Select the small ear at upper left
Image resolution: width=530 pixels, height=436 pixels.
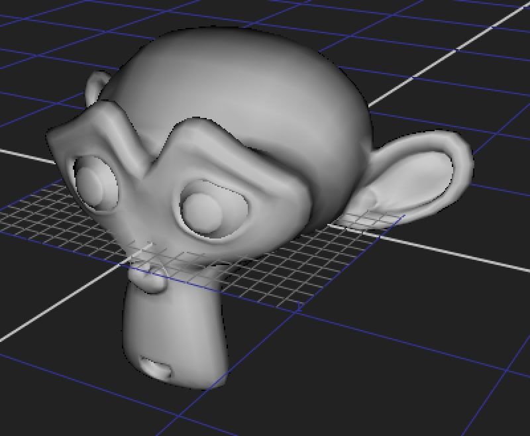tap(97, 87)
